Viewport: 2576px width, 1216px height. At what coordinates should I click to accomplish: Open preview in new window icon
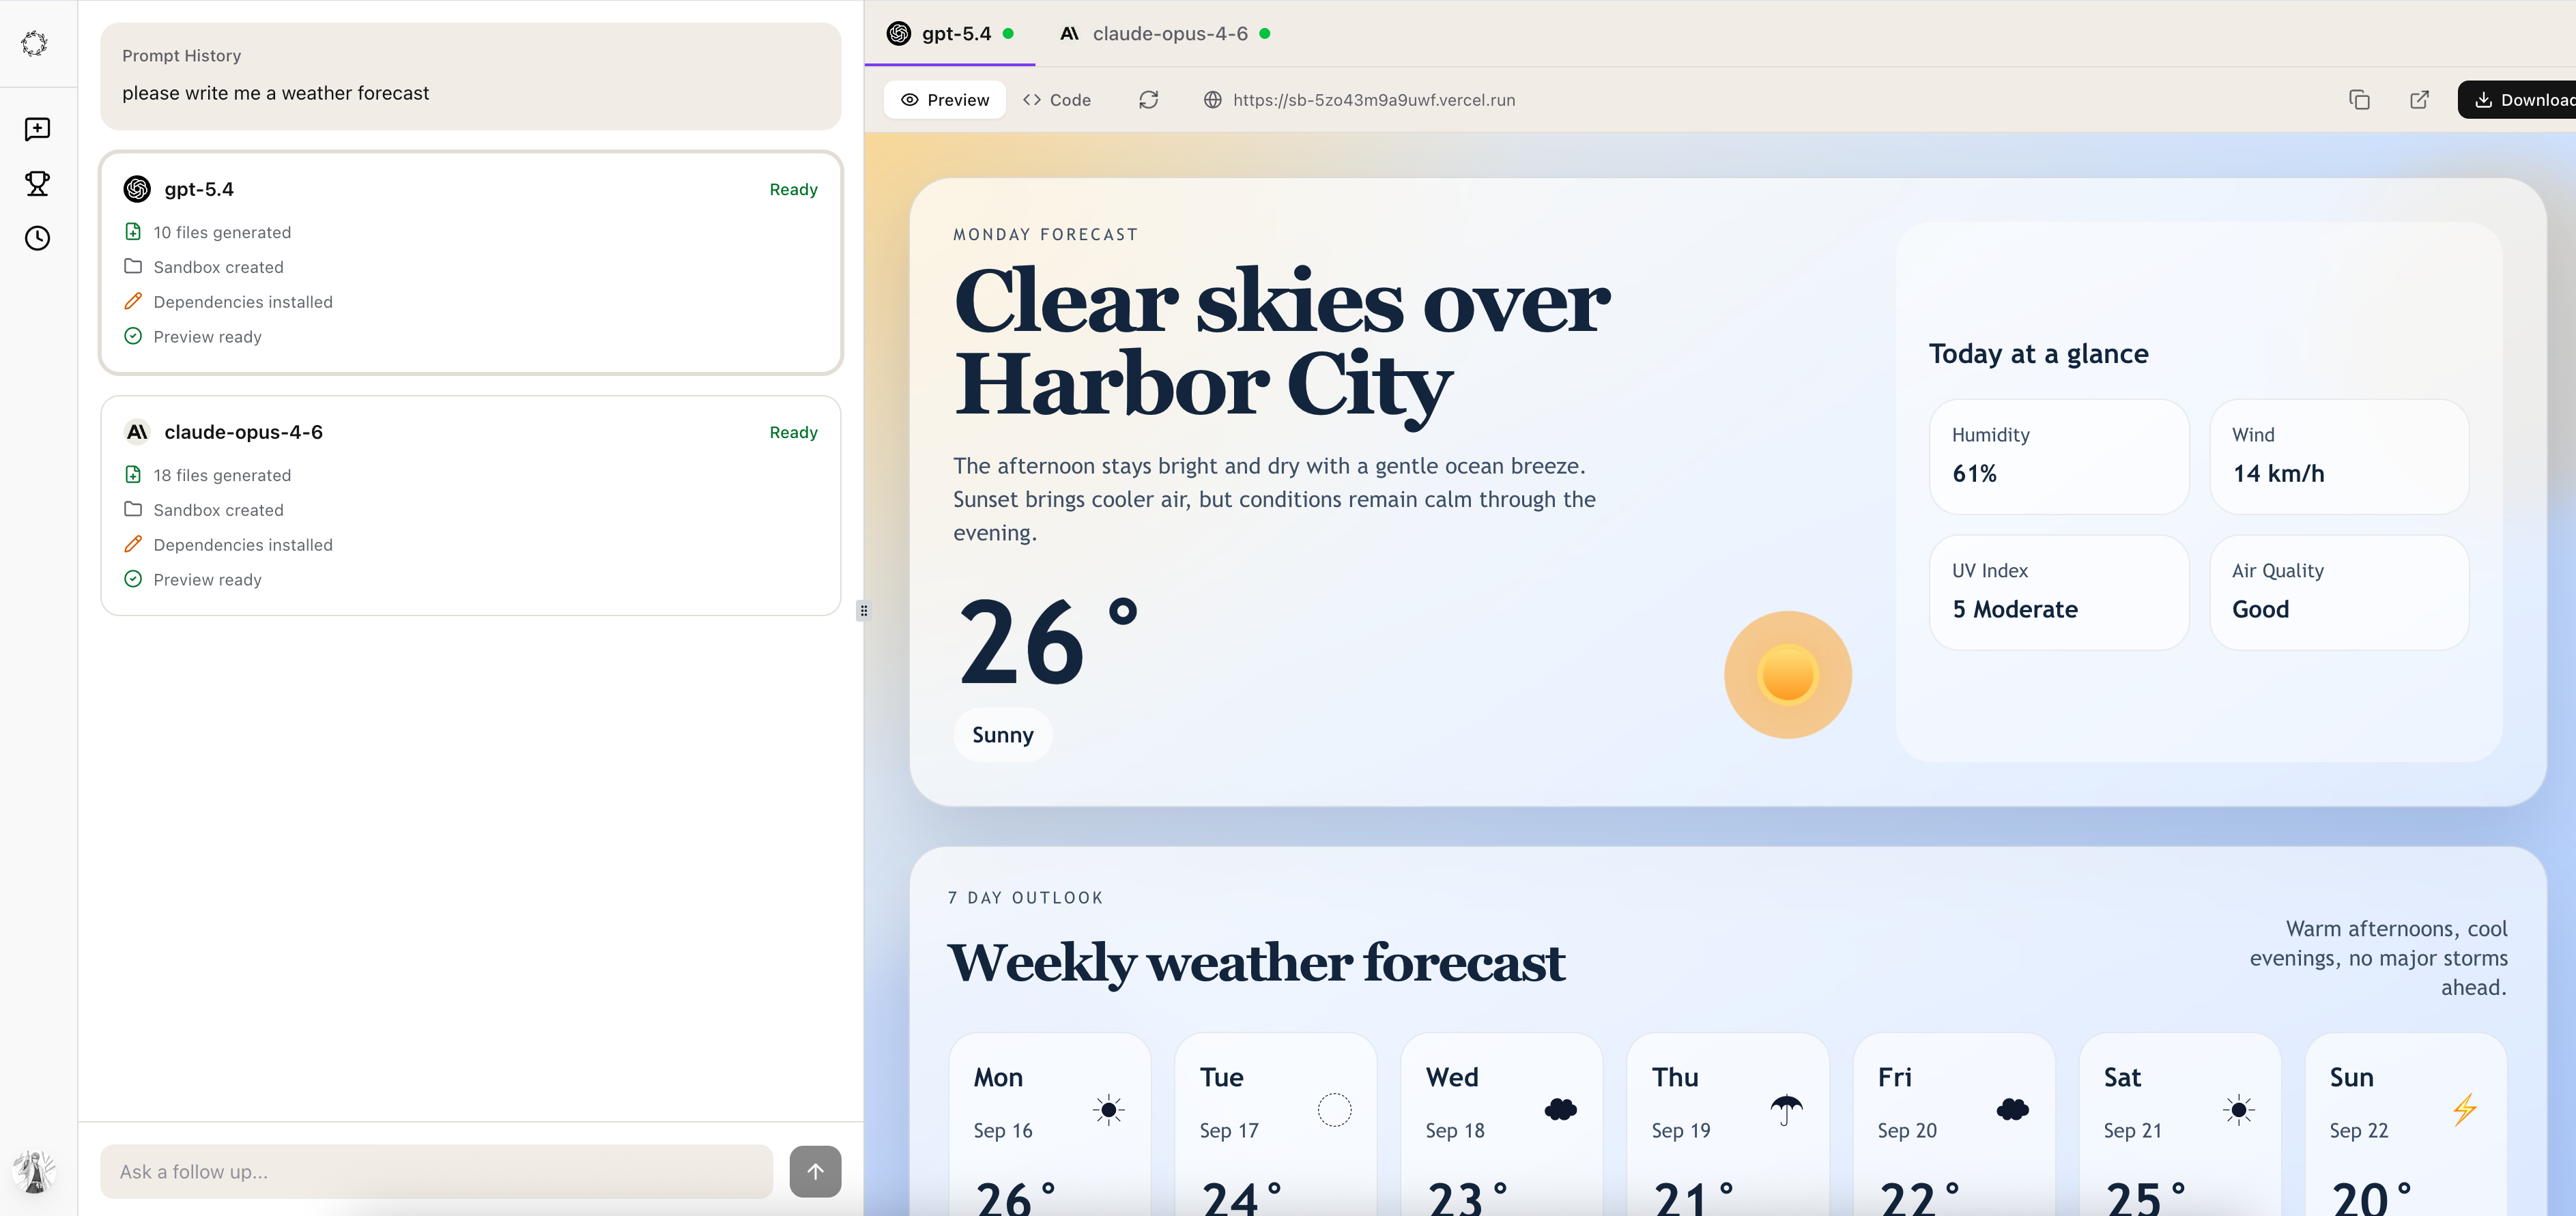2419,100
